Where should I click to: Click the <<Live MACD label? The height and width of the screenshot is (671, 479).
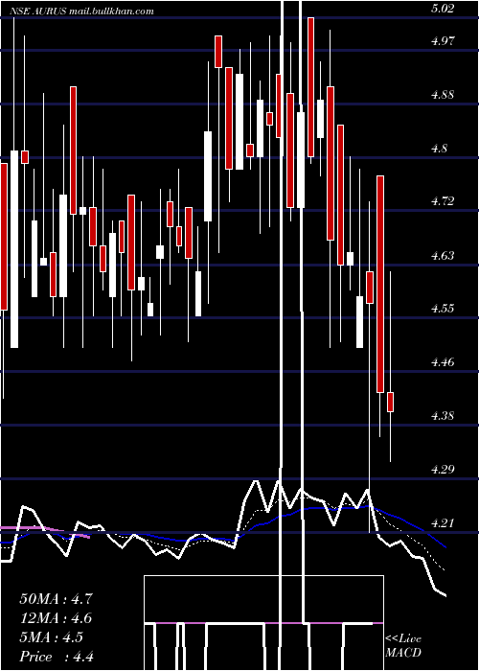403,646
